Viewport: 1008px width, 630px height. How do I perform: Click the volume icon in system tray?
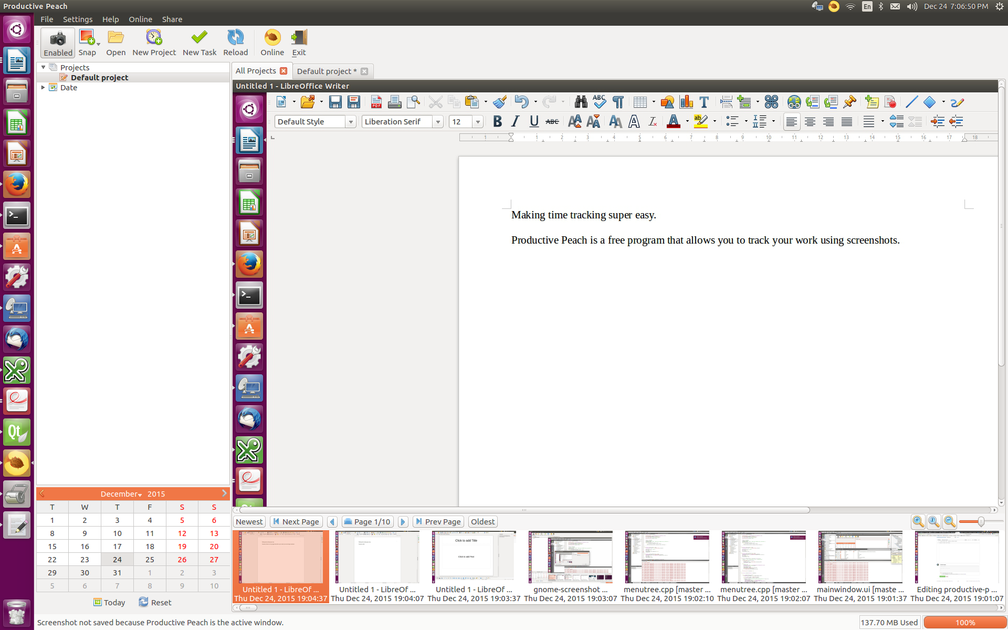[x=912, y=6]
